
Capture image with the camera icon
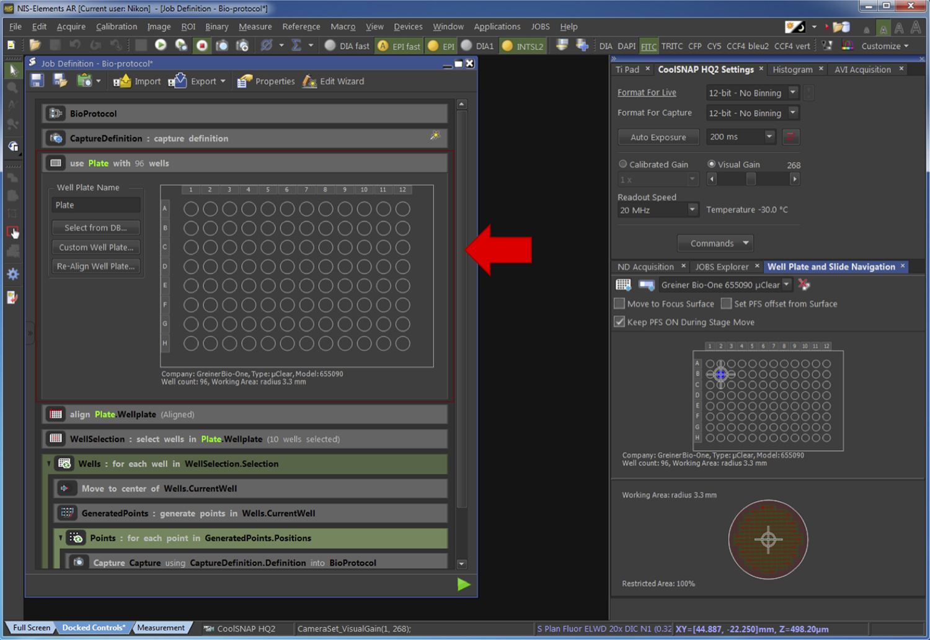(222, 45)
